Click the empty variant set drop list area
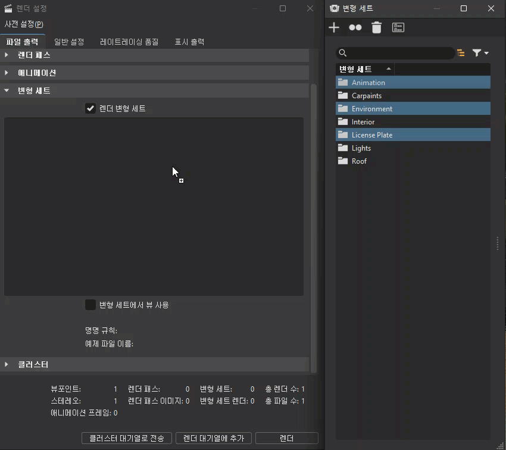This screenshot has width=506, height=450. coord(154,207)
